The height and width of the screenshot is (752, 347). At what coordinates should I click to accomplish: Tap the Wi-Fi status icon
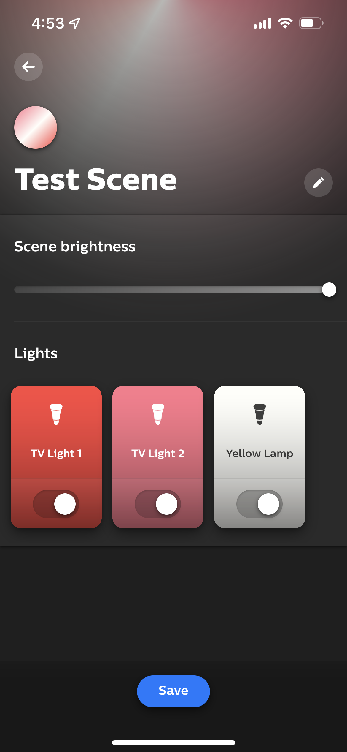tap(285, 23)
